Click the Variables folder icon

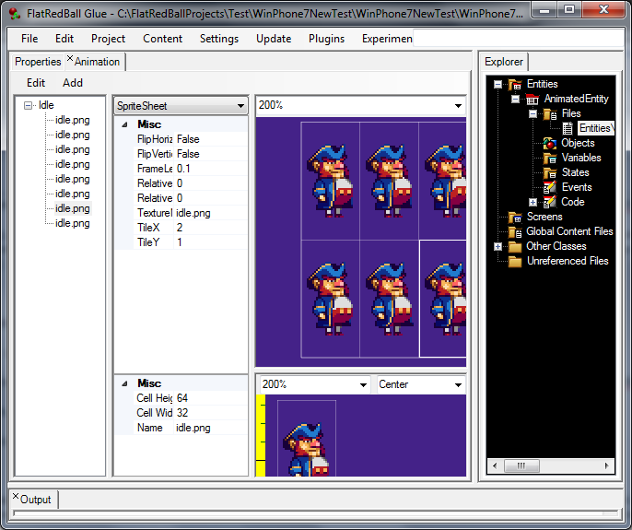pyautogui.click(x=550, y=159)
